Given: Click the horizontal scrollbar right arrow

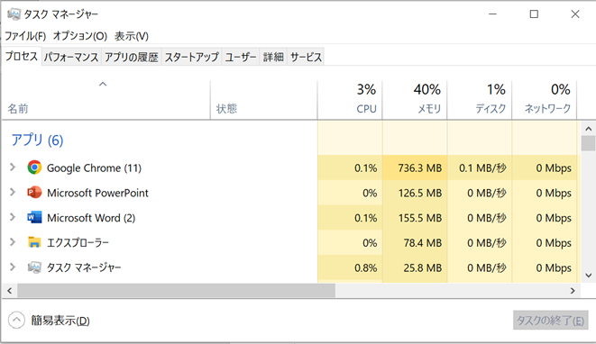Looking at the screenshot, I should (x=573, y=291).
